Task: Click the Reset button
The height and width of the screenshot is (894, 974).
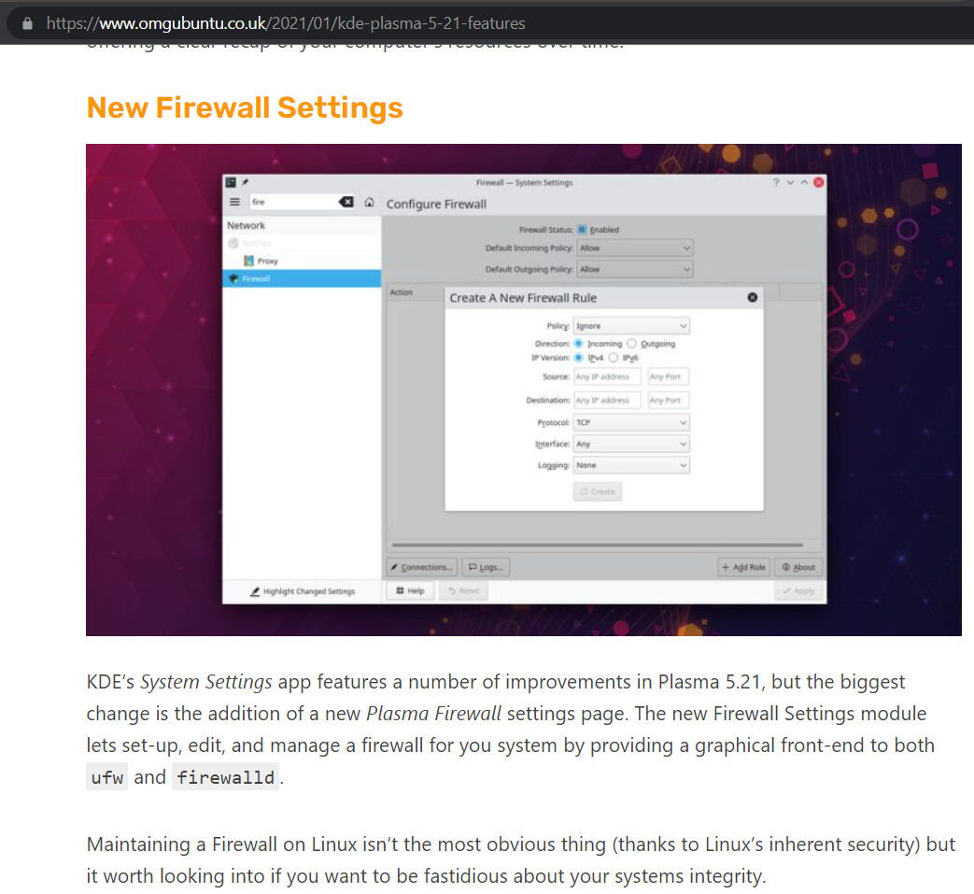Action: [463, 590]
